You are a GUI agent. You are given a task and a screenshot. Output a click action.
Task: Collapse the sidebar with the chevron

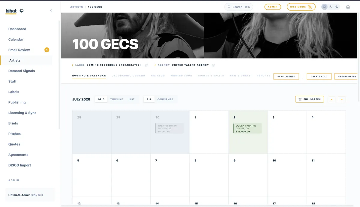51,11
